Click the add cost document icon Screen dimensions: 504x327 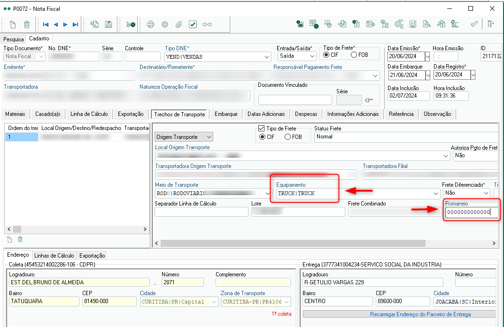click(356, 24)
